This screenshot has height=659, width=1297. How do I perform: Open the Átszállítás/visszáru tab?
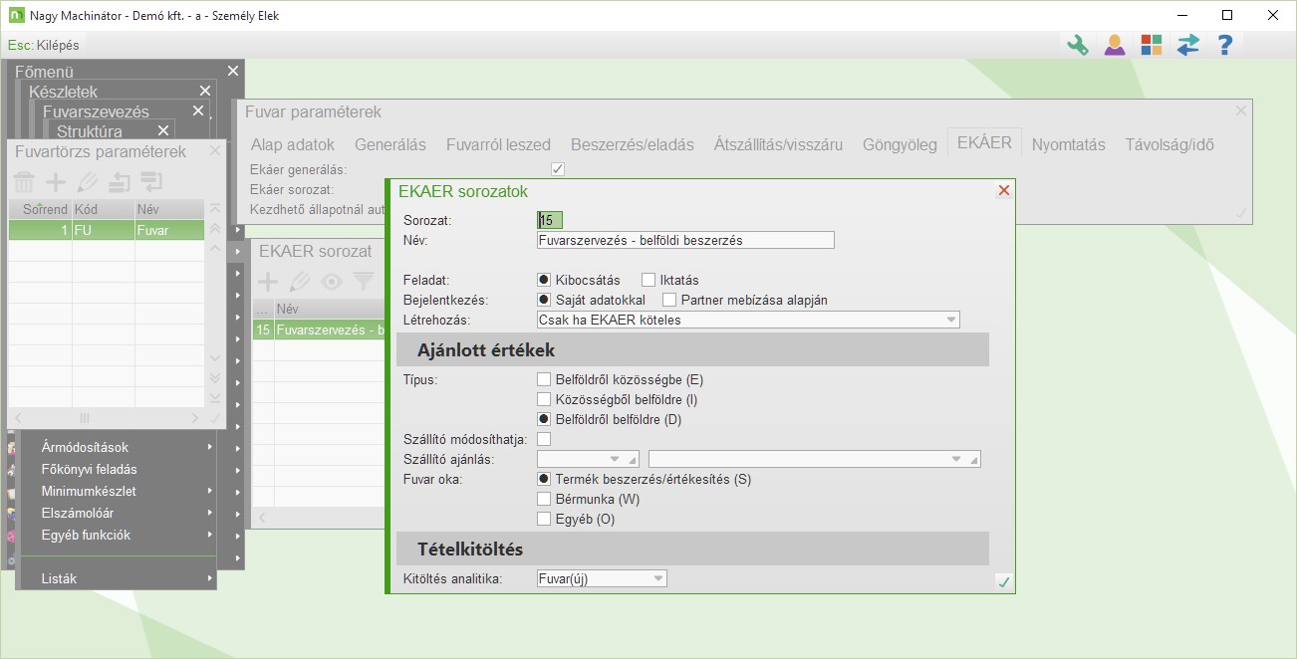778,144
